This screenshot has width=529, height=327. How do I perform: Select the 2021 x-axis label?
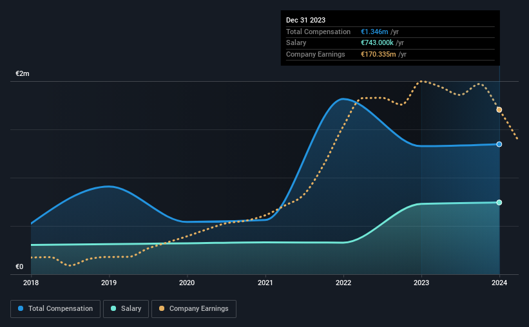pyautogui.click(x=265, y=283)
